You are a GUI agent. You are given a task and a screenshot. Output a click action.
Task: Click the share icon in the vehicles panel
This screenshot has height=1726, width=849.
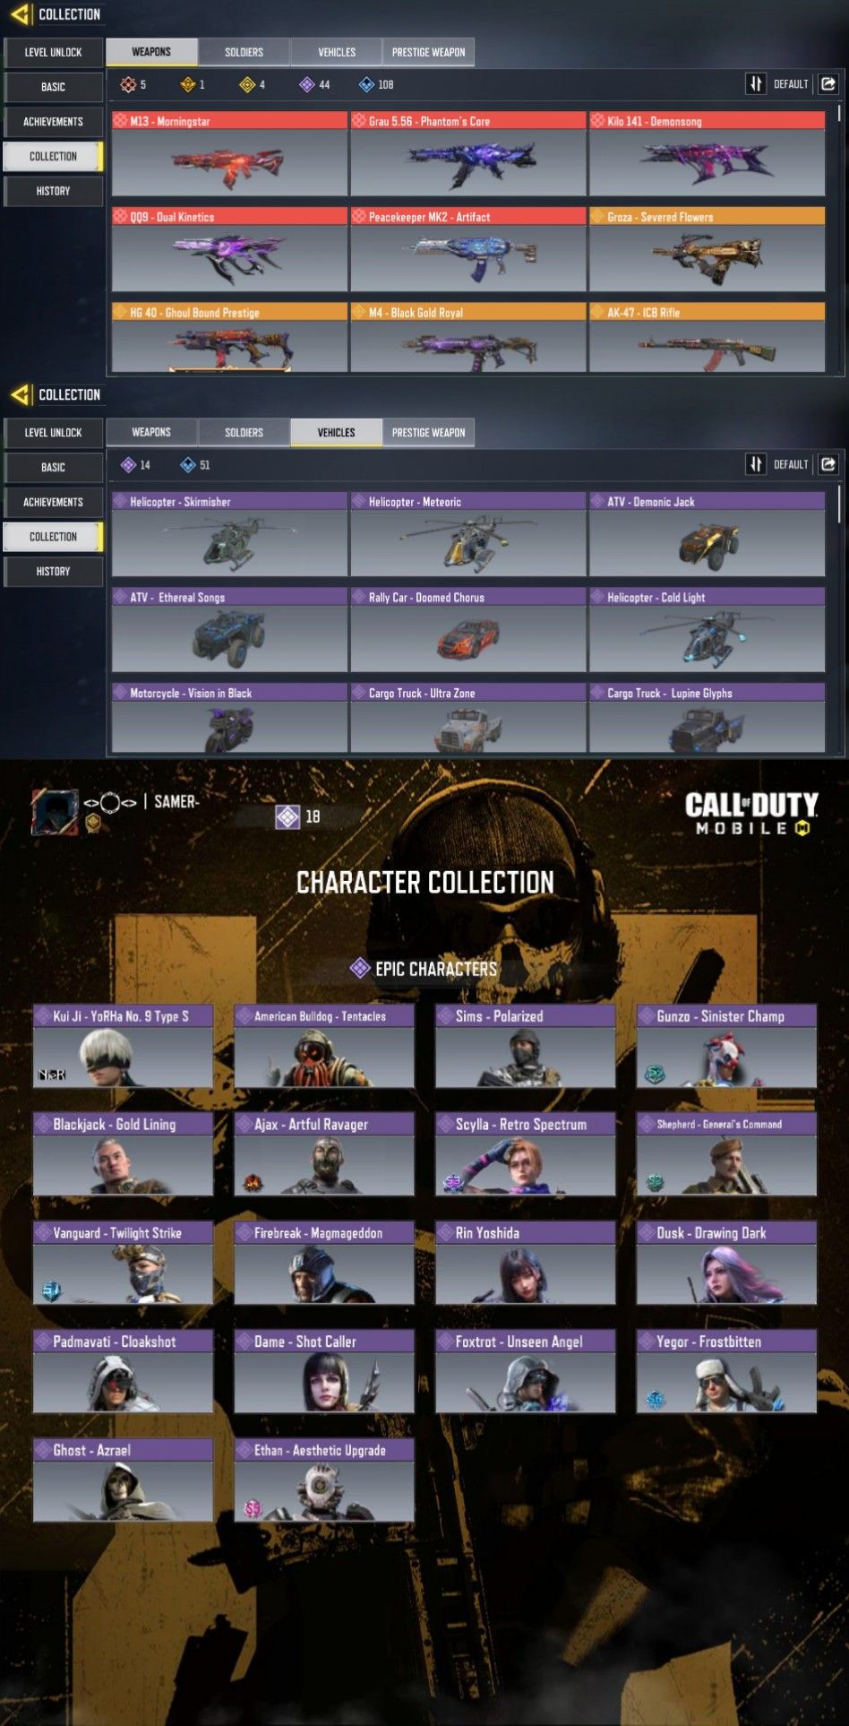click(x=828, y=464)
